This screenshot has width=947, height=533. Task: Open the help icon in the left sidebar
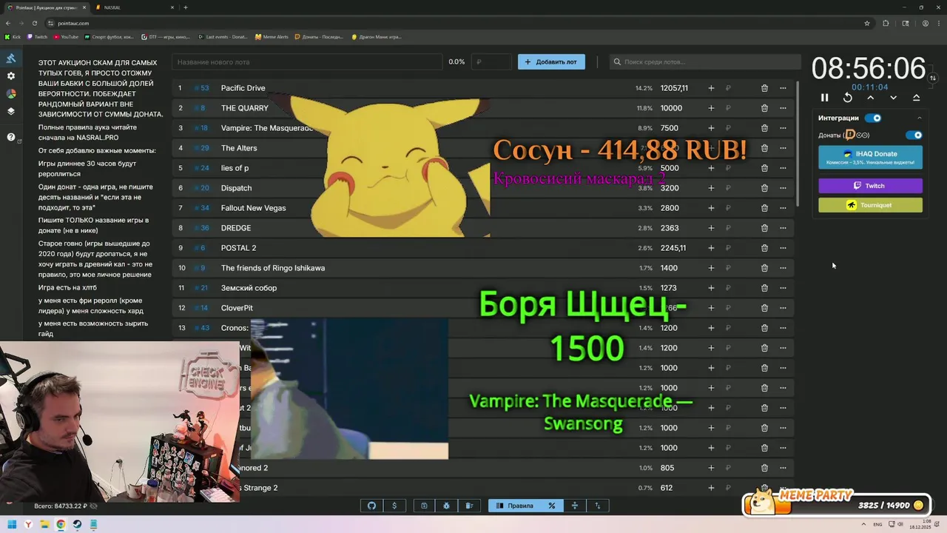click(11, 137)
